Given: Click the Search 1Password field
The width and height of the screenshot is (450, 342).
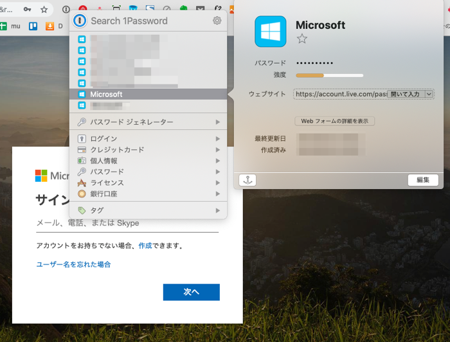Looking at the screenshot, I should (149, 21).
